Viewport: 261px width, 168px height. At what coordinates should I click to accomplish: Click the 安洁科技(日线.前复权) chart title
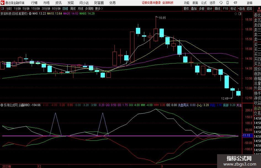[x=14, y=14]
